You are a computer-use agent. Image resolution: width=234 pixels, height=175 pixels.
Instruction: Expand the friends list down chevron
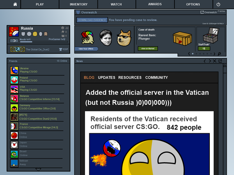[x=38, y=169]
